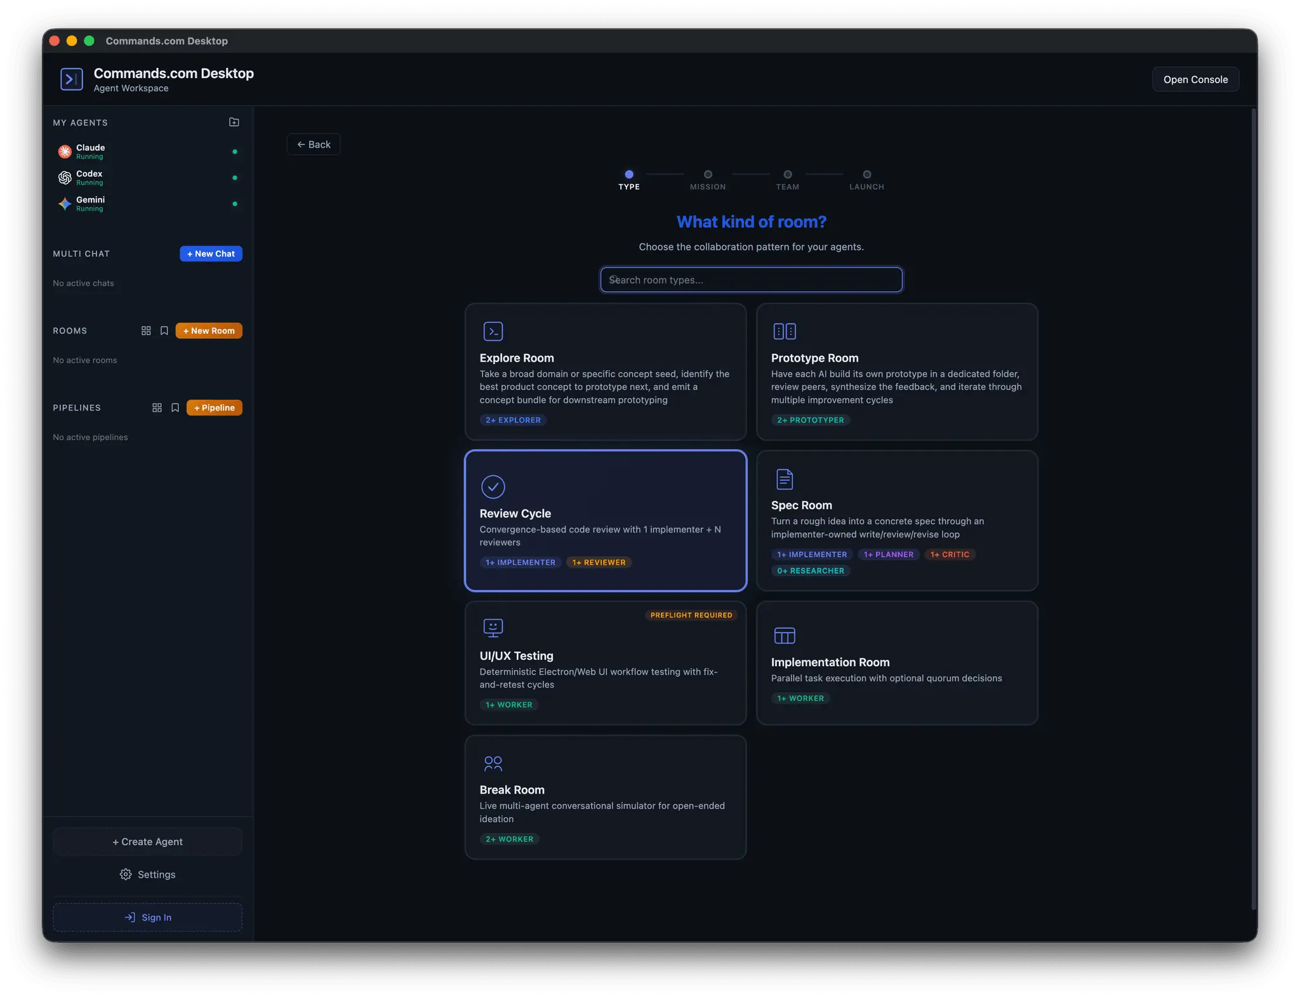Click the Break Room people icon
1300x998 pixels.
pyautogui.click(x=493, y=763)
